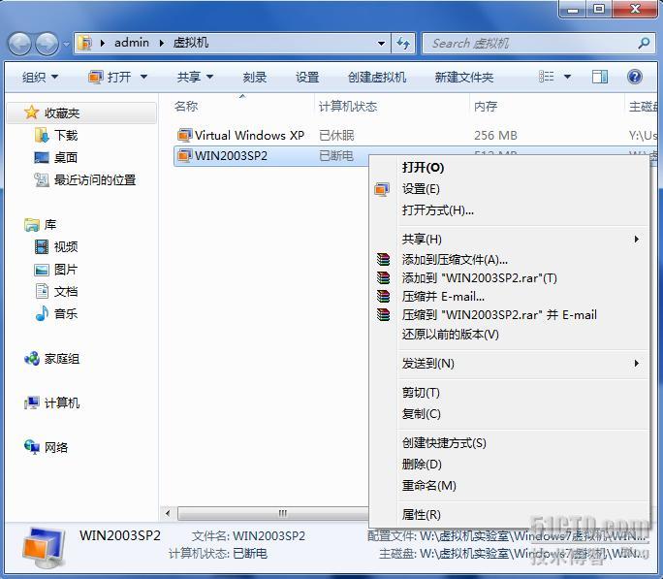Choose 复制(C) in the context menu

[x=510, y=413]
